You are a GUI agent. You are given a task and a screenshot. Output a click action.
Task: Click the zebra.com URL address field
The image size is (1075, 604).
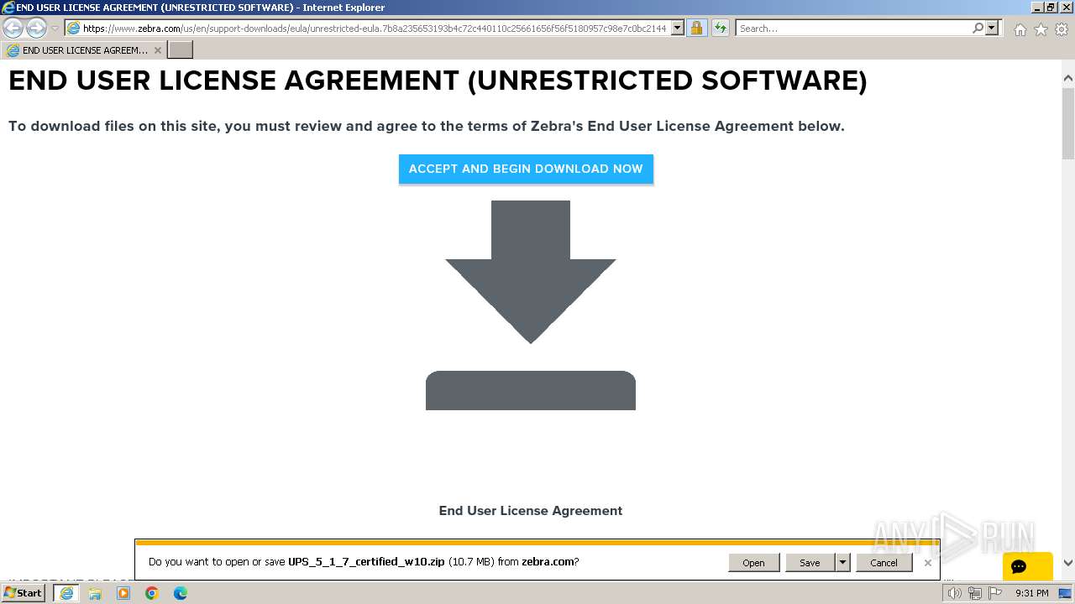374,28
